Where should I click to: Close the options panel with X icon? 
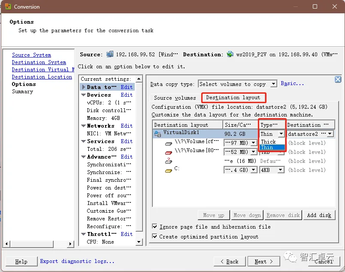338,79
